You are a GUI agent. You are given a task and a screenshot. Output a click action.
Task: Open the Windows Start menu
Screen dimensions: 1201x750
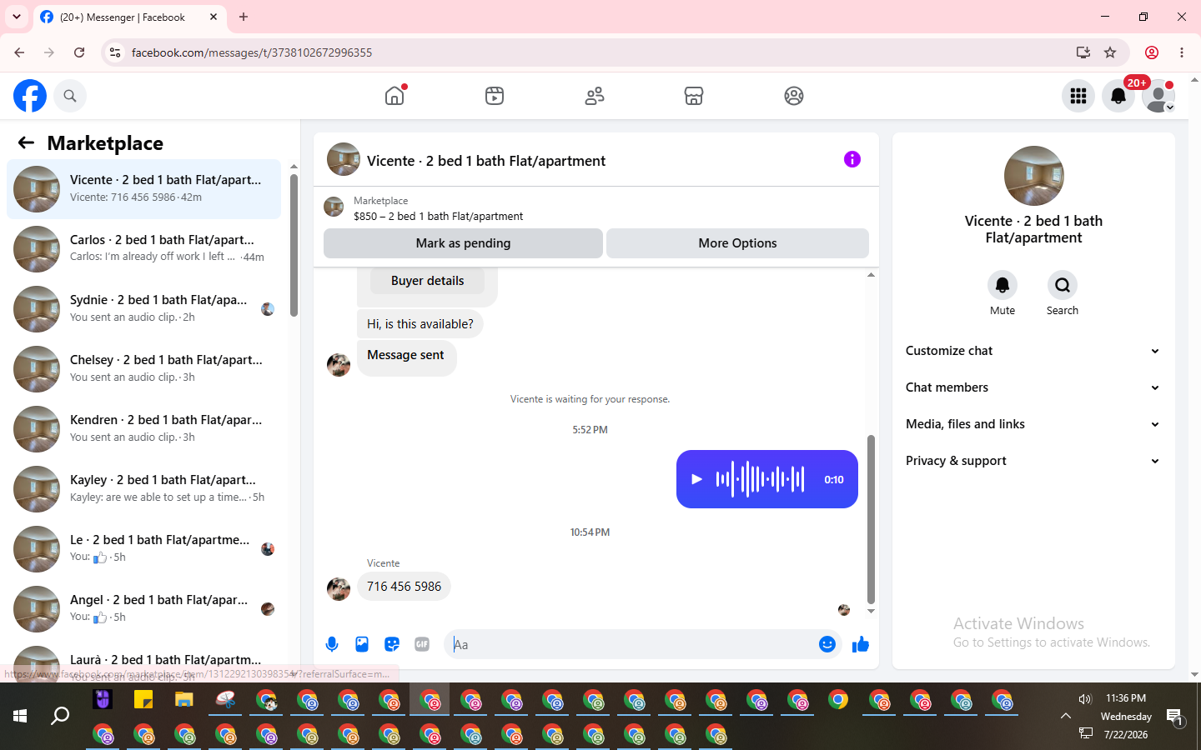(x=20, y=716)
